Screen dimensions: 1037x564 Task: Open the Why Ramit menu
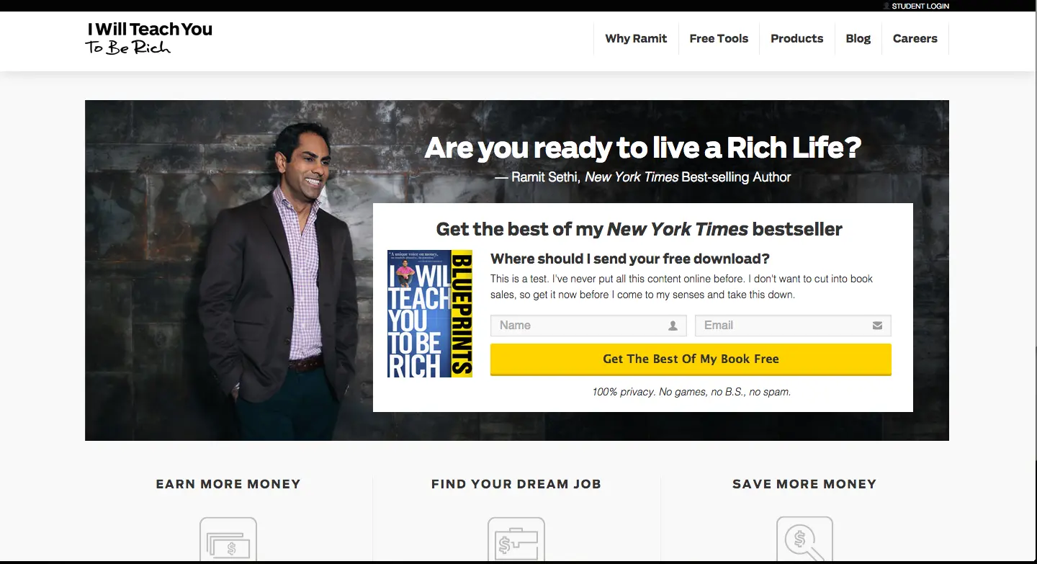[x=636, y=39]
